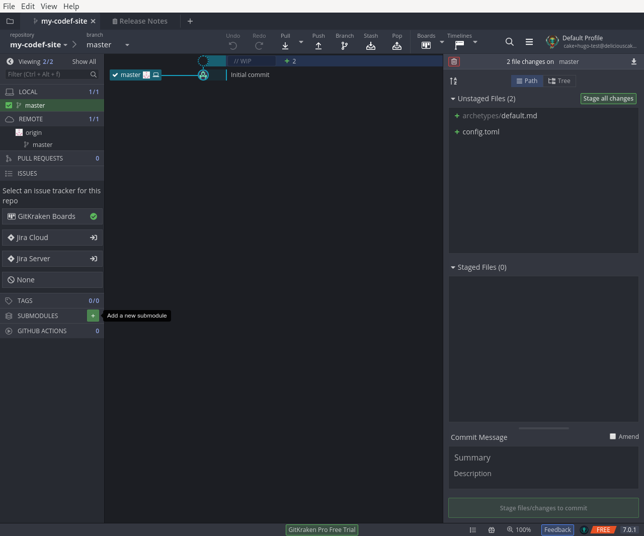The width and height of the screenshot is (644, 536).
Task: Expand the PULL REQUESTS section
Action: click(x=52, y=159)
